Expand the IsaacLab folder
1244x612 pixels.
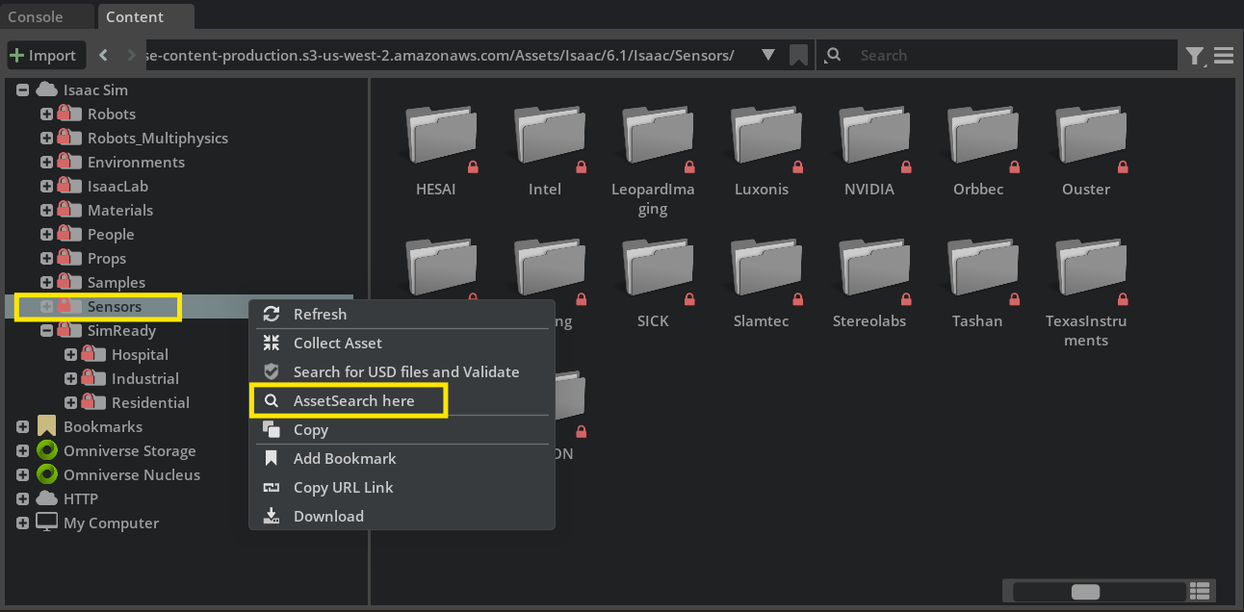[46, 186]
